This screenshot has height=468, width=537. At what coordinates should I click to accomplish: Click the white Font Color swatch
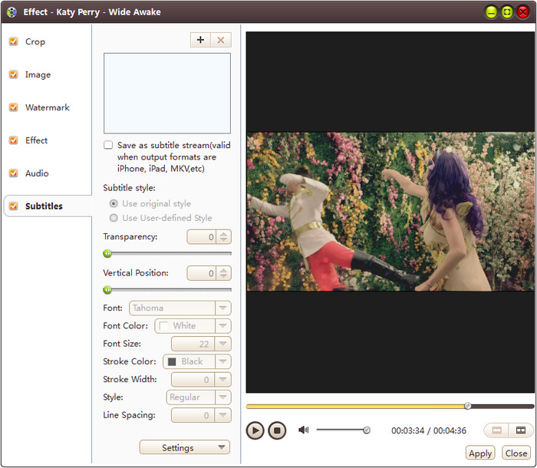pos(163,326)
